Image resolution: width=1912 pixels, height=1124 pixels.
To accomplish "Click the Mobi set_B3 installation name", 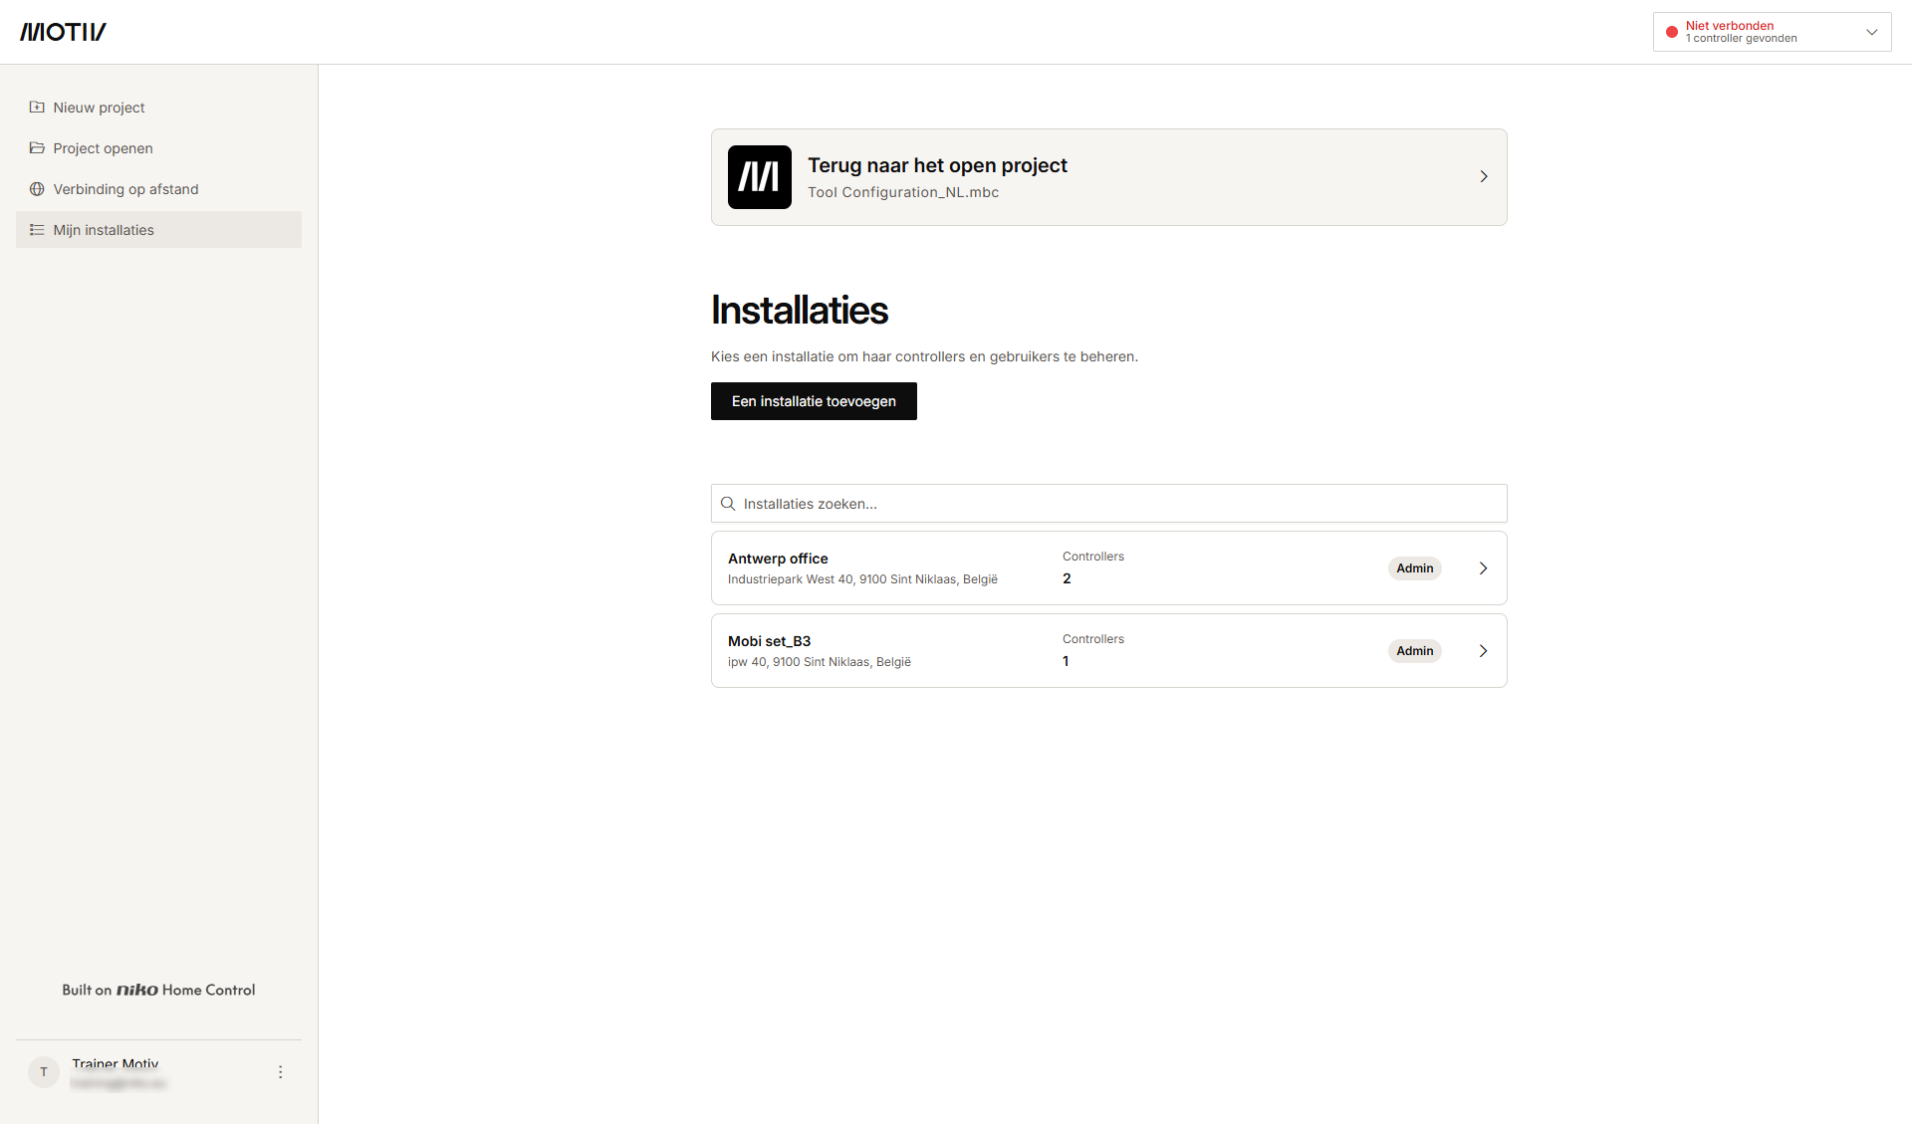I will 769,641.
